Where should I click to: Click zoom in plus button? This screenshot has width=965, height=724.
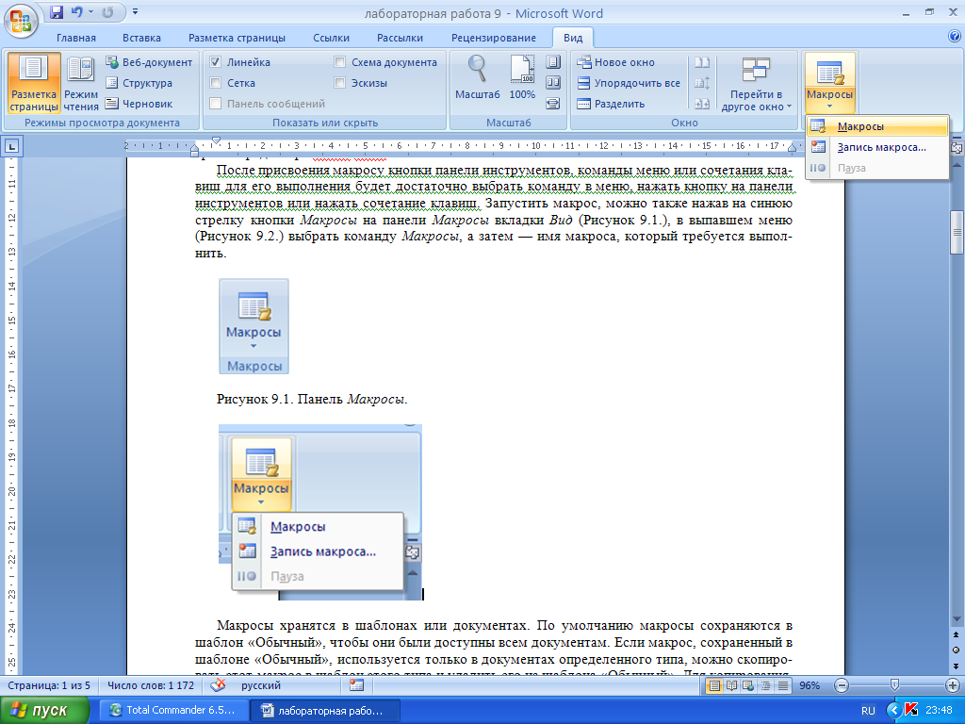[x=952, y=685]
